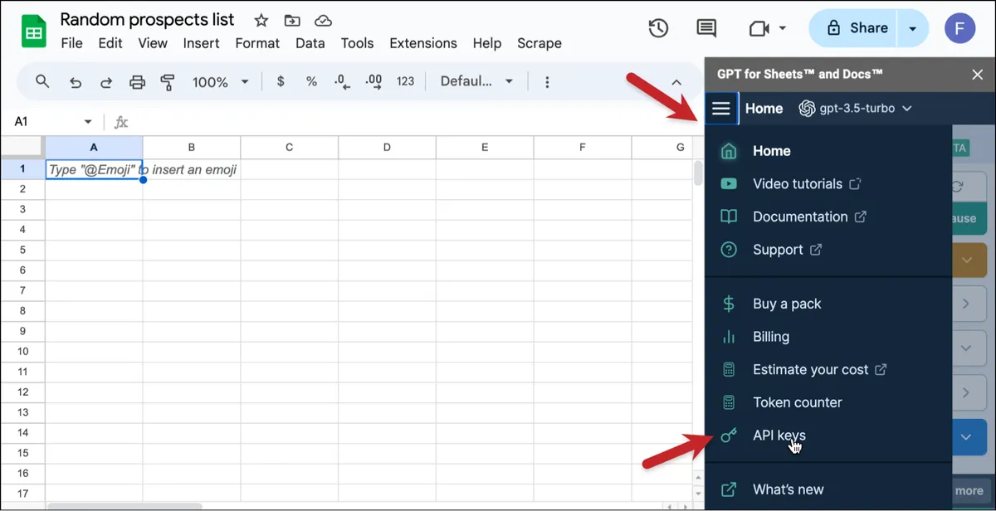Format as percent
996x511 pixels.
311,81
